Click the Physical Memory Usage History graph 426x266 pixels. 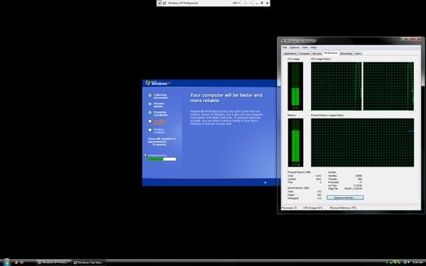pyautogui.click(x=362, y=143)
